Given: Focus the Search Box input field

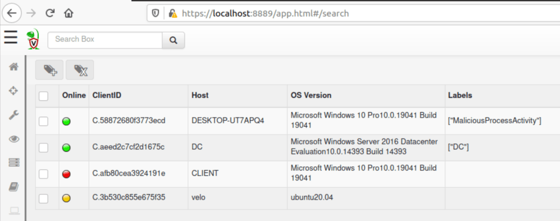Looking at the screenshot, I should pos(105,40).
